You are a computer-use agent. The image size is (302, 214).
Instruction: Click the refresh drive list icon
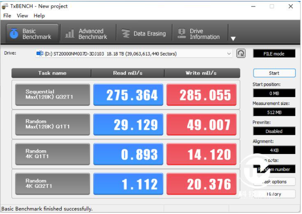pos(241,54)
